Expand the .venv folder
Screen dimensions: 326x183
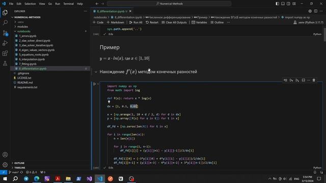coord(20,22)
